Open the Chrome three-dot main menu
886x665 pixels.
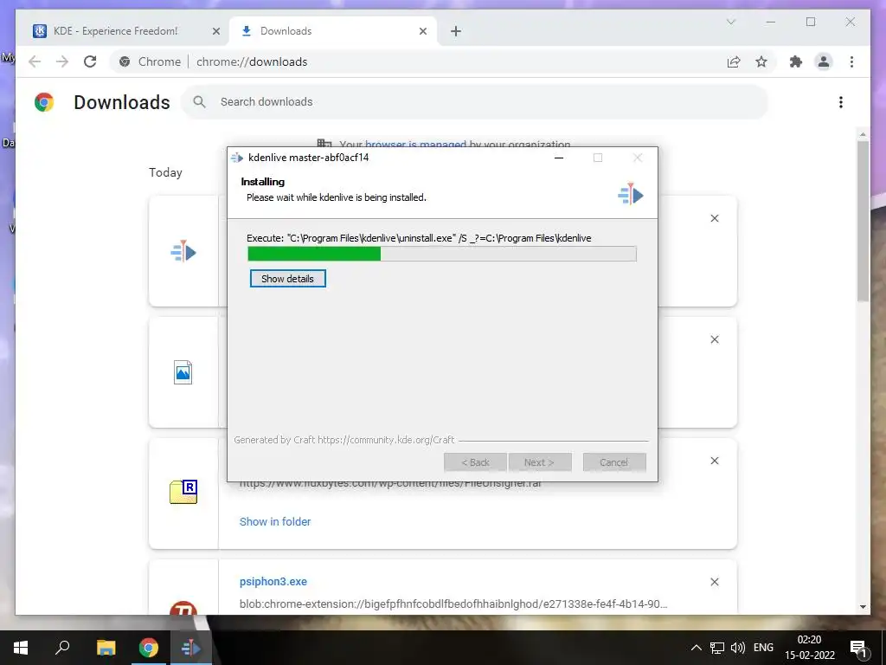[x=851, y=61]
